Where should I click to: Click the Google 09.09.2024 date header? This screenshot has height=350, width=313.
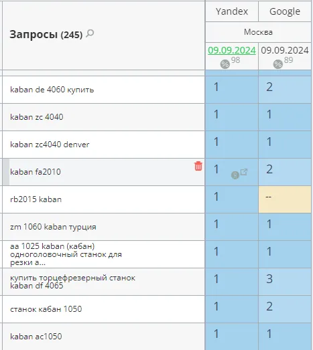click(x=285, y=50)
